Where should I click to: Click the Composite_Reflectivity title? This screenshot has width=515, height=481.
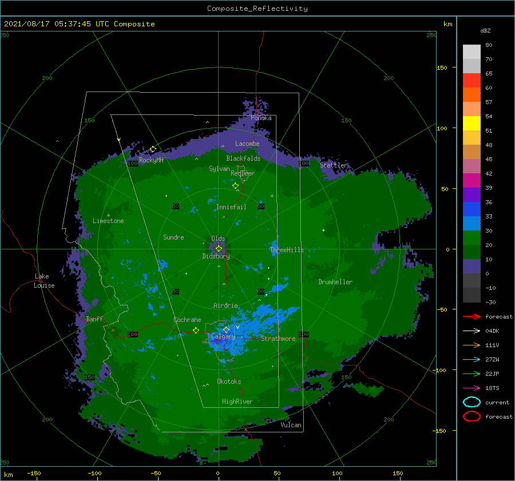click(x=257, y=9)
